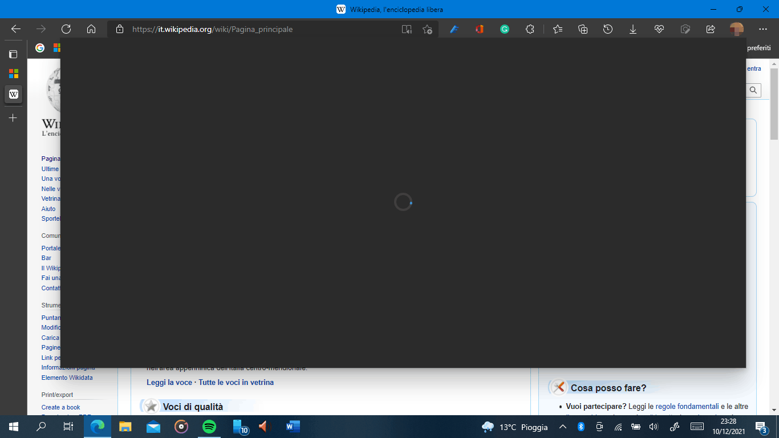Open Mail app from taskbar
Screen dimensions: 779x438
[153, 427]
